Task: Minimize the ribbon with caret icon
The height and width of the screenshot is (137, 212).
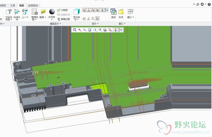Action: pos(194,4)
